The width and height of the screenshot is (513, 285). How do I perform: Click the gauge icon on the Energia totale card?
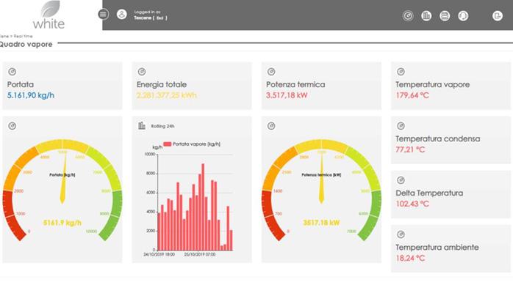click(142, 71)
